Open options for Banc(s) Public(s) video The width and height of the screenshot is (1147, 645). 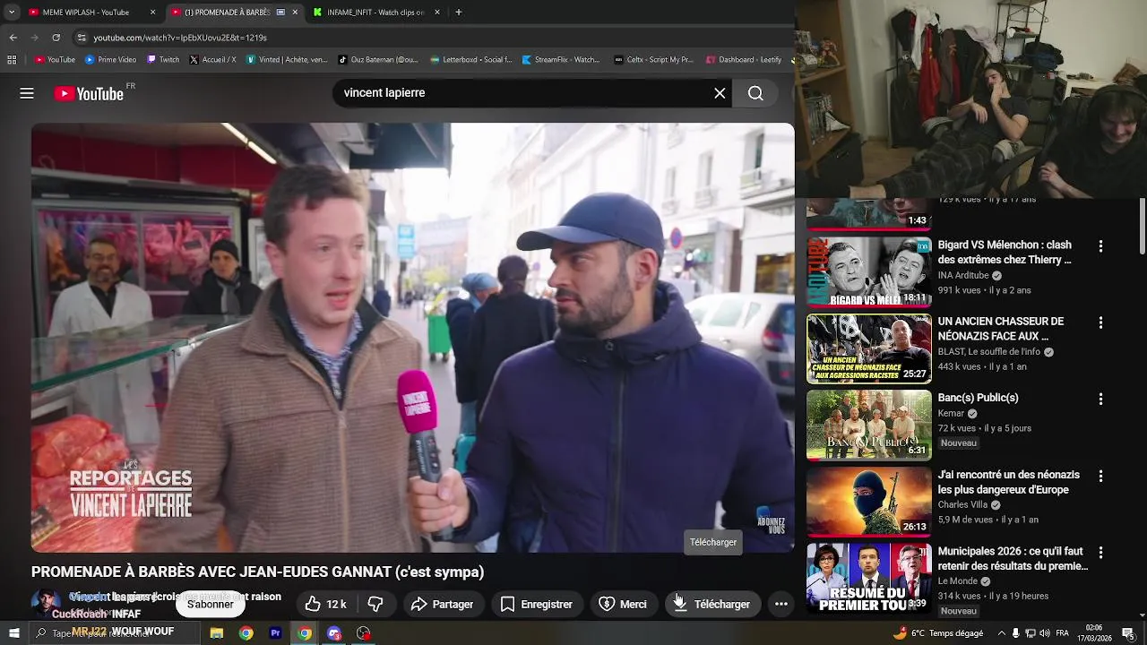click(x=1100, y=399)
